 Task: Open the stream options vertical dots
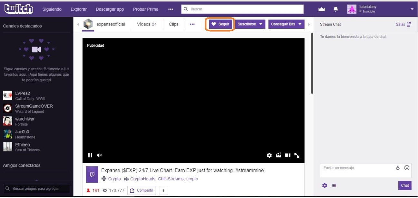coord(163,190)
